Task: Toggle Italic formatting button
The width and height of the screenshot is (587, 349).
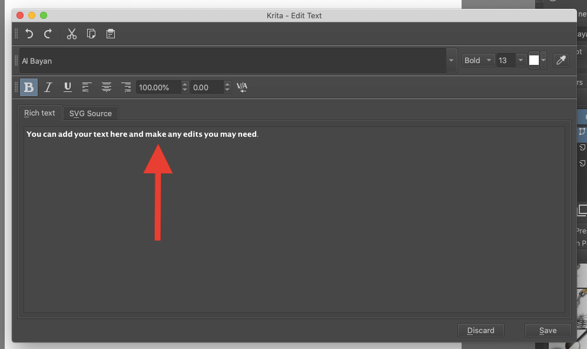Action: click(48, 87)
